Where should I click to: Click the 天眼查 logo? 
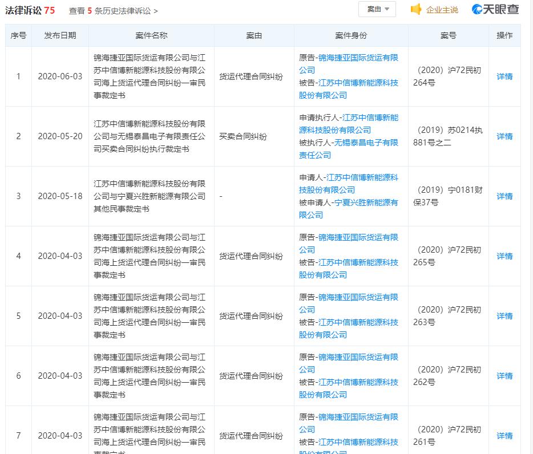pyautogui.click(x=495, y=9)
